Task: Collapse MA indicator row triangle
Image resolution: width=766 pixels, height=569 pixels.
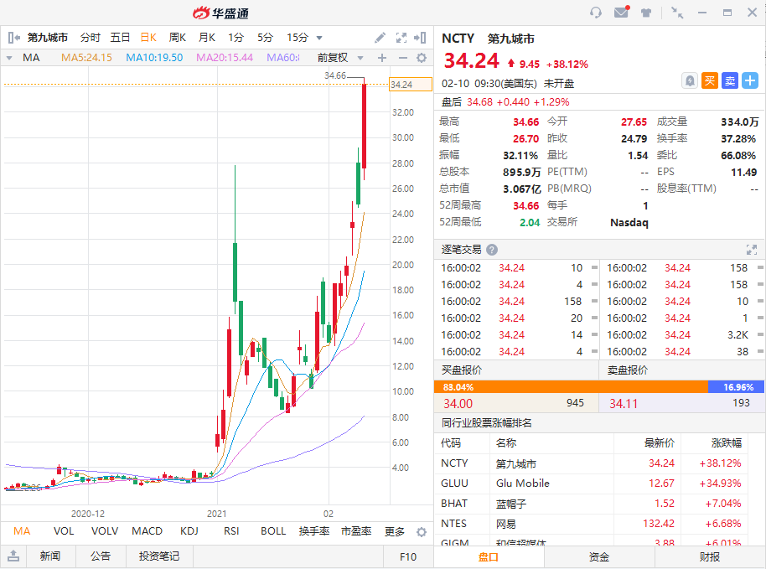Action: [x=9, y=58]
